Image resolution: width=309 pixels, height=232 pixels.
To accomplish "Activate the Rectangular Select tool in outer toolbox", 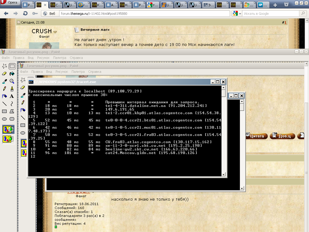I will point(12,66).
